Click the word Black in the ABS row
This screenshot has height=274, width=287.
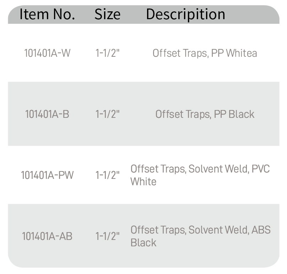coord(143,243)
